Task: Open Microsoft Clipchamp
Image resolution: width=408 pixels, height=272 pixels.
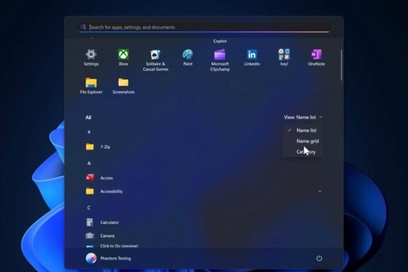Action: pos(220,54)
